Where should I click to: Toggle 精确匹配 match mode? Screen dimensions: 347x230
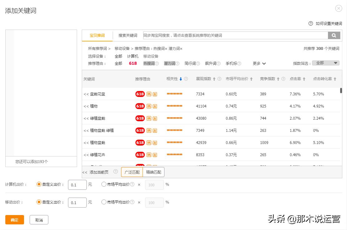click(154, 172)
